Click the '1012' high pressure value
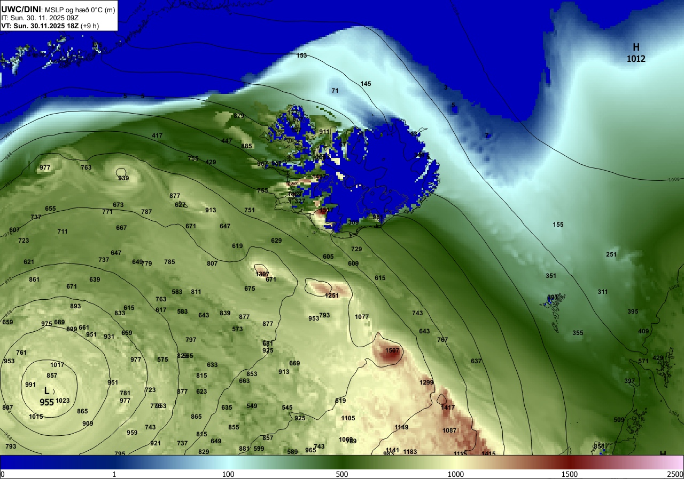 [x=636, y=59]
